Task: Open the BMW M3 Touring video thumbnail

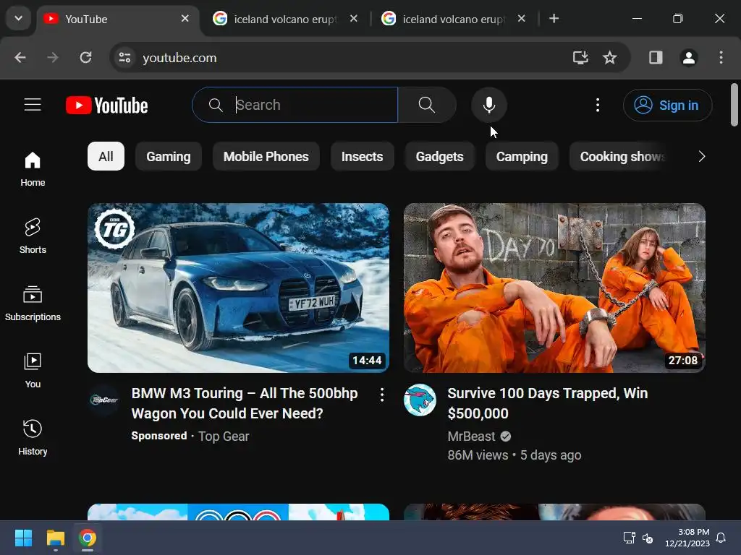Action: click(x=238, y=288)
